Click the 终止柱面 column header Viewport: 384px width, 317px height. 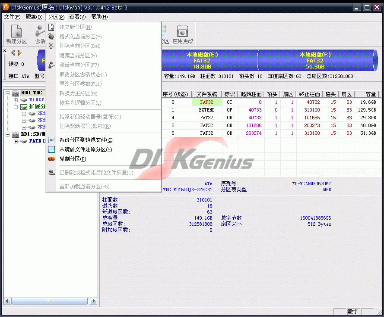pyautogui.click(x=309, y=94)
